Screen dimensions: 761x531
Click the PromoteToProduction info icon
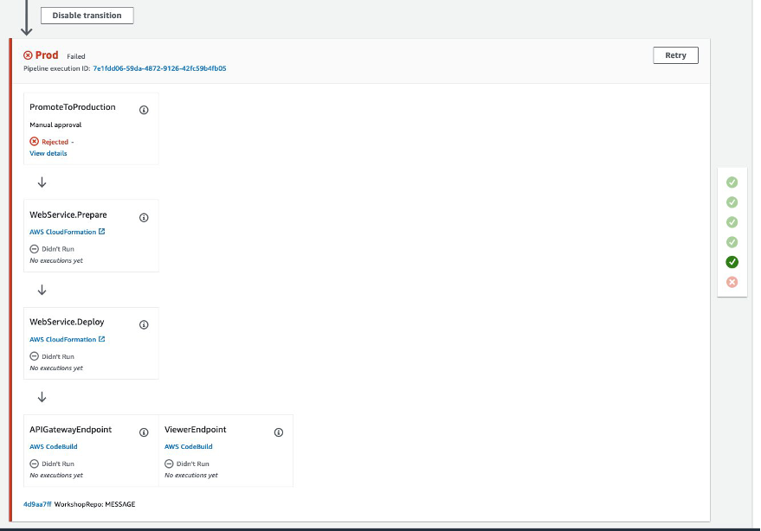click(x=144, y=109)
